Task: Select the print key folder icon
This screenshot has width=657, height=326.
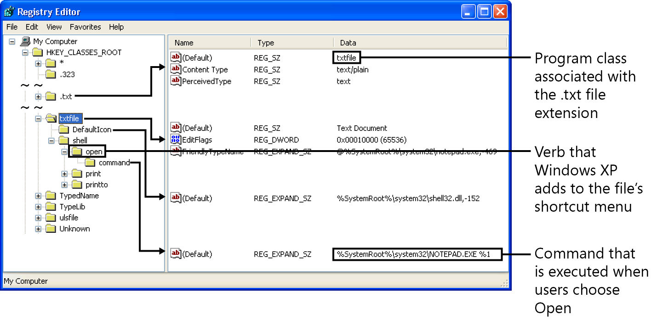Action: point(77,174)
